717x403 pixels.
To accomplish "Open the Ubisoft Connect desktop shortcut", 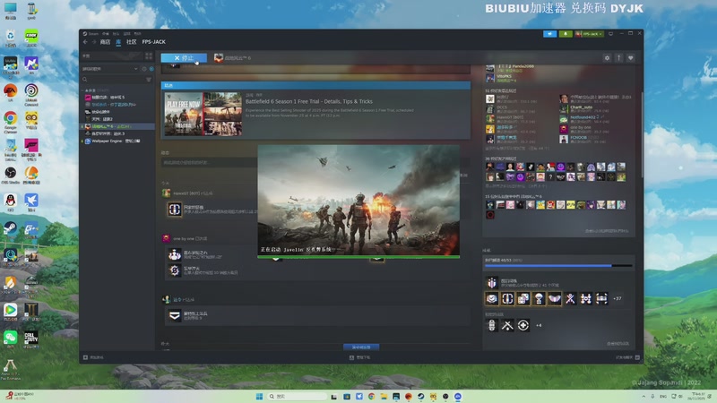I will (x=31, y=95).
